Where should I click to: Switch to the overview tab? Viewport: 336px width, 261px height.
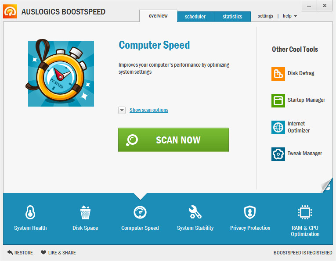pos(158,16)
